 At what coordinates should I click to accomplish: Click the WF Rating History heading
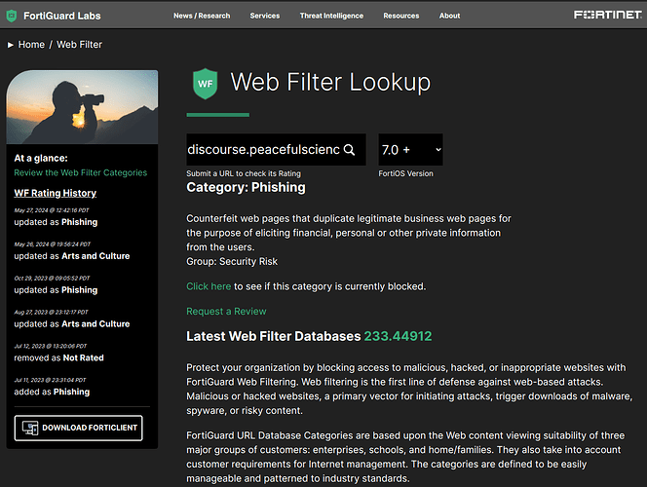pos(56,193)
